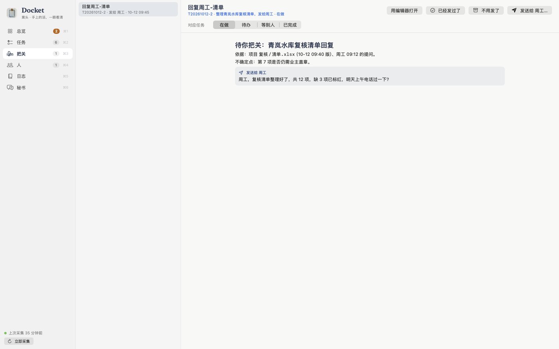Click heading 待你把关：青岚水库复核清单回复
559x349 pixels.
(x=284, y=45)
